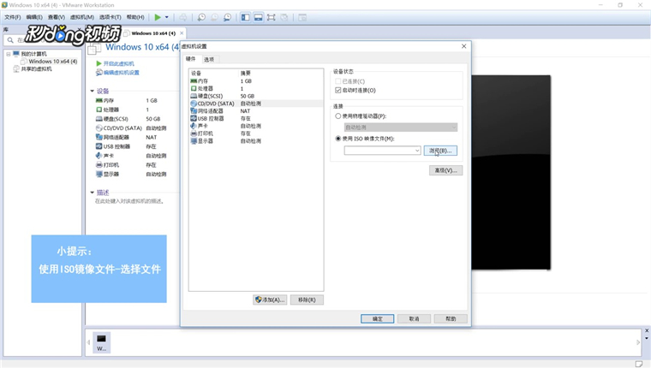Toggle the thumbnail bar view icon
651x368 pixels.
tap(258, 17)
